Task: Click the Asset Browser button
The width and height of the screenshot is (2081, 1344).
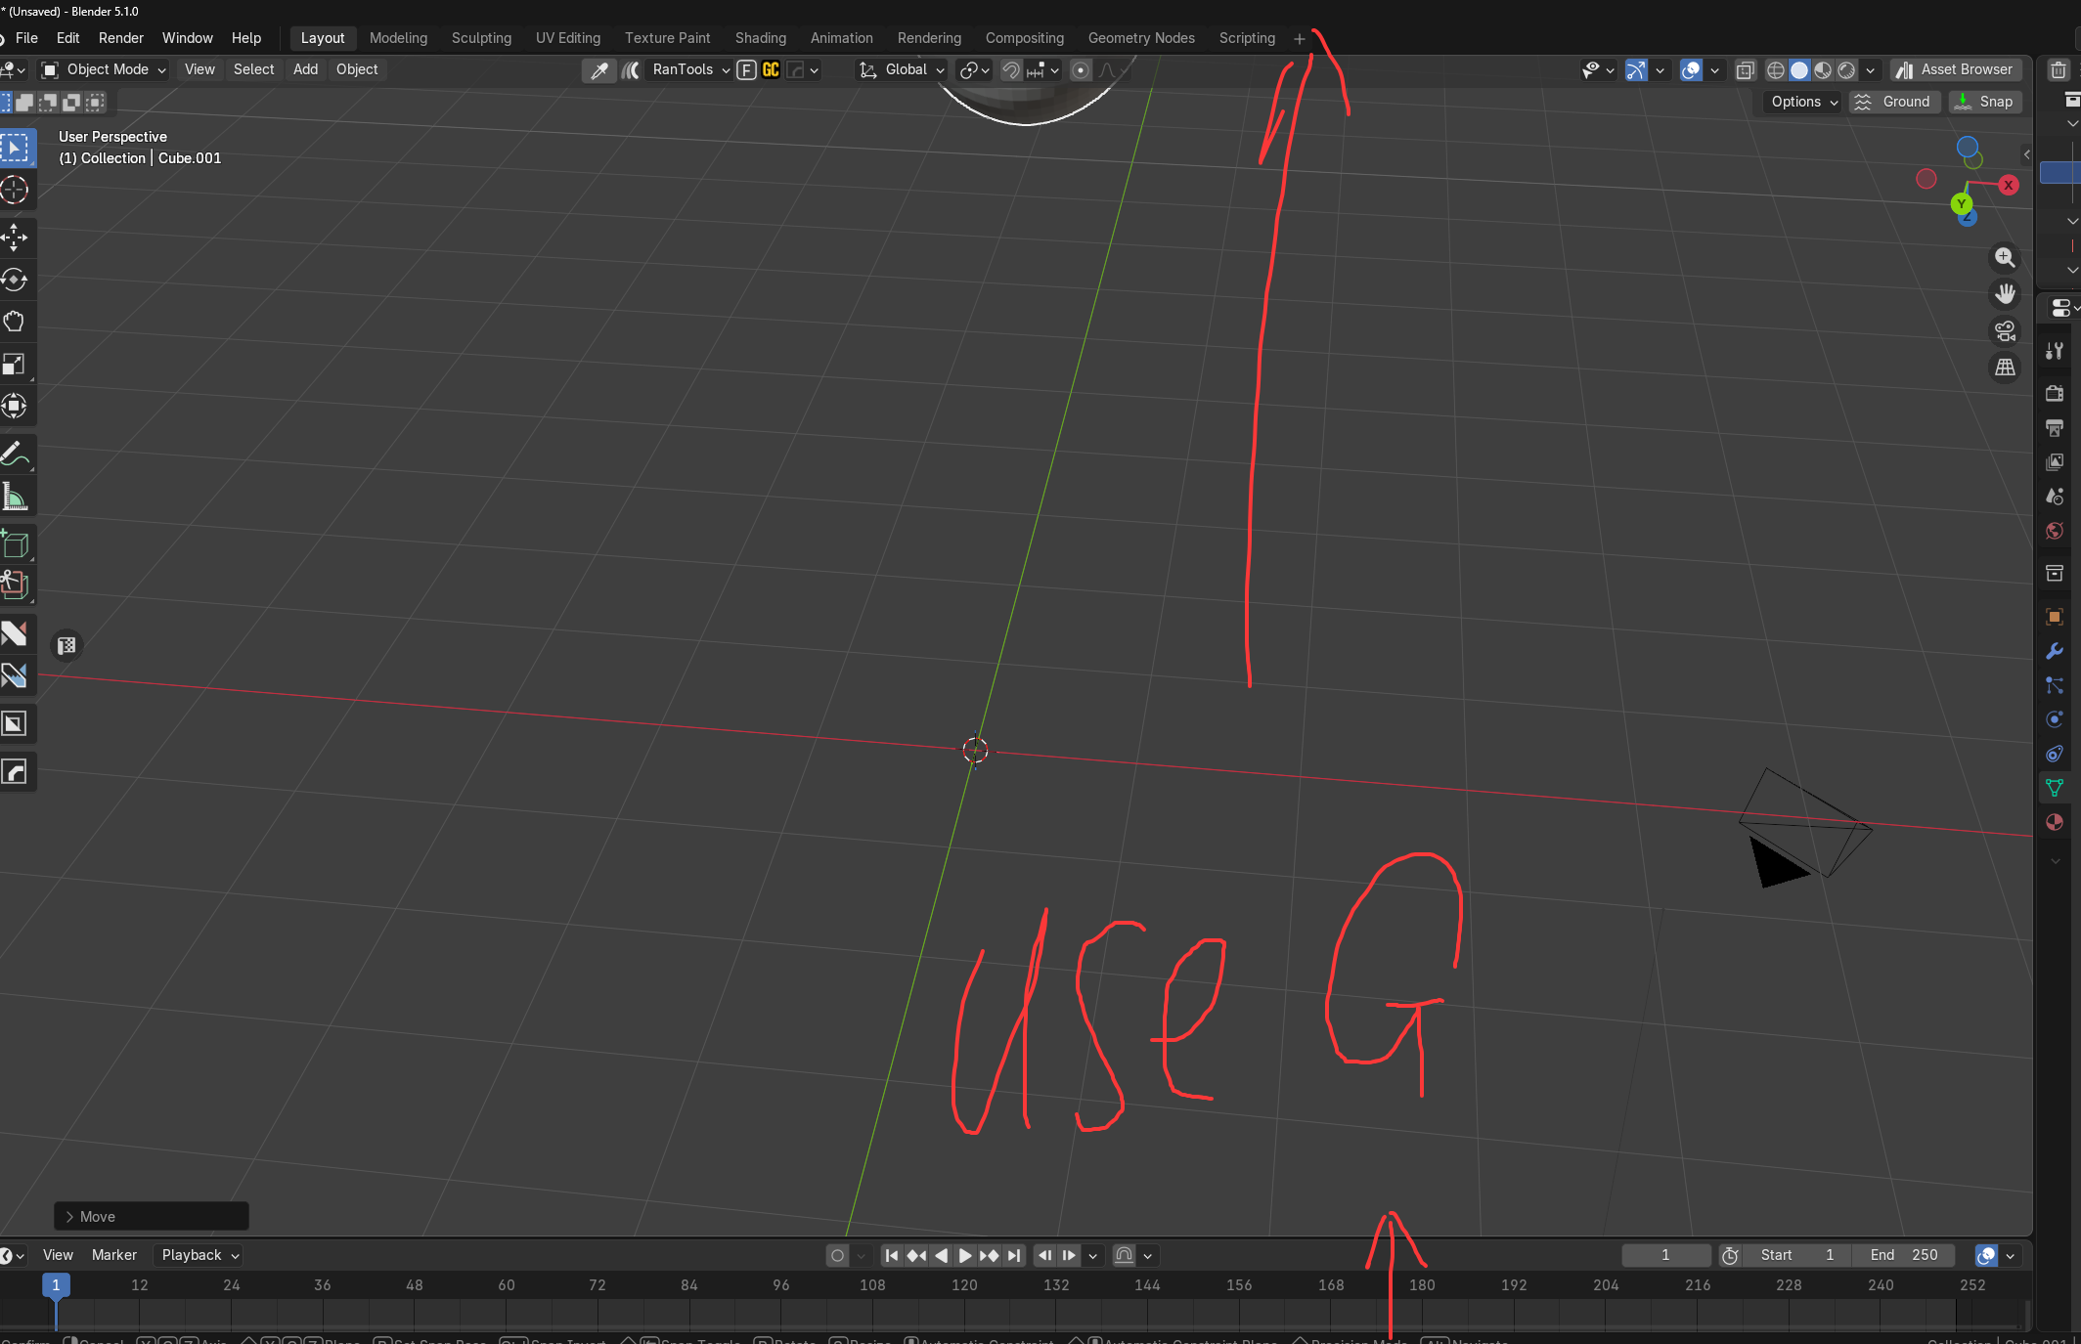Action: (x=1955, y=69)
